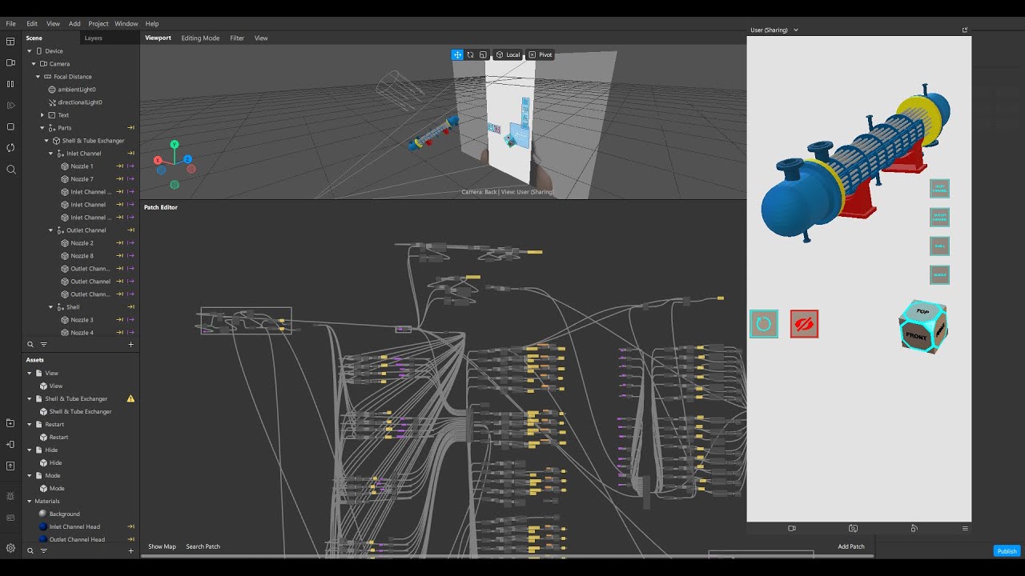The width and height of the screenshot is (1025, 576).
Task: Click the filter icon in Scene panel
Action: [x=44, y=345]
